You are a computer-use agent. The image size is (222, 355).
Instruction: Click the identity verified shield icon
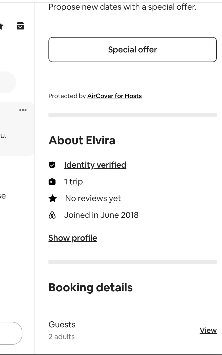(x=52, y=165)
